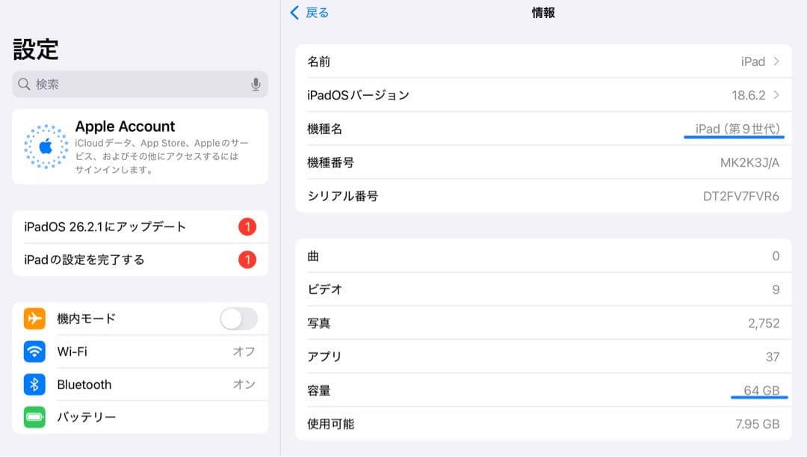
Task: Click the magnifying glass search icon
Action: 24,84
